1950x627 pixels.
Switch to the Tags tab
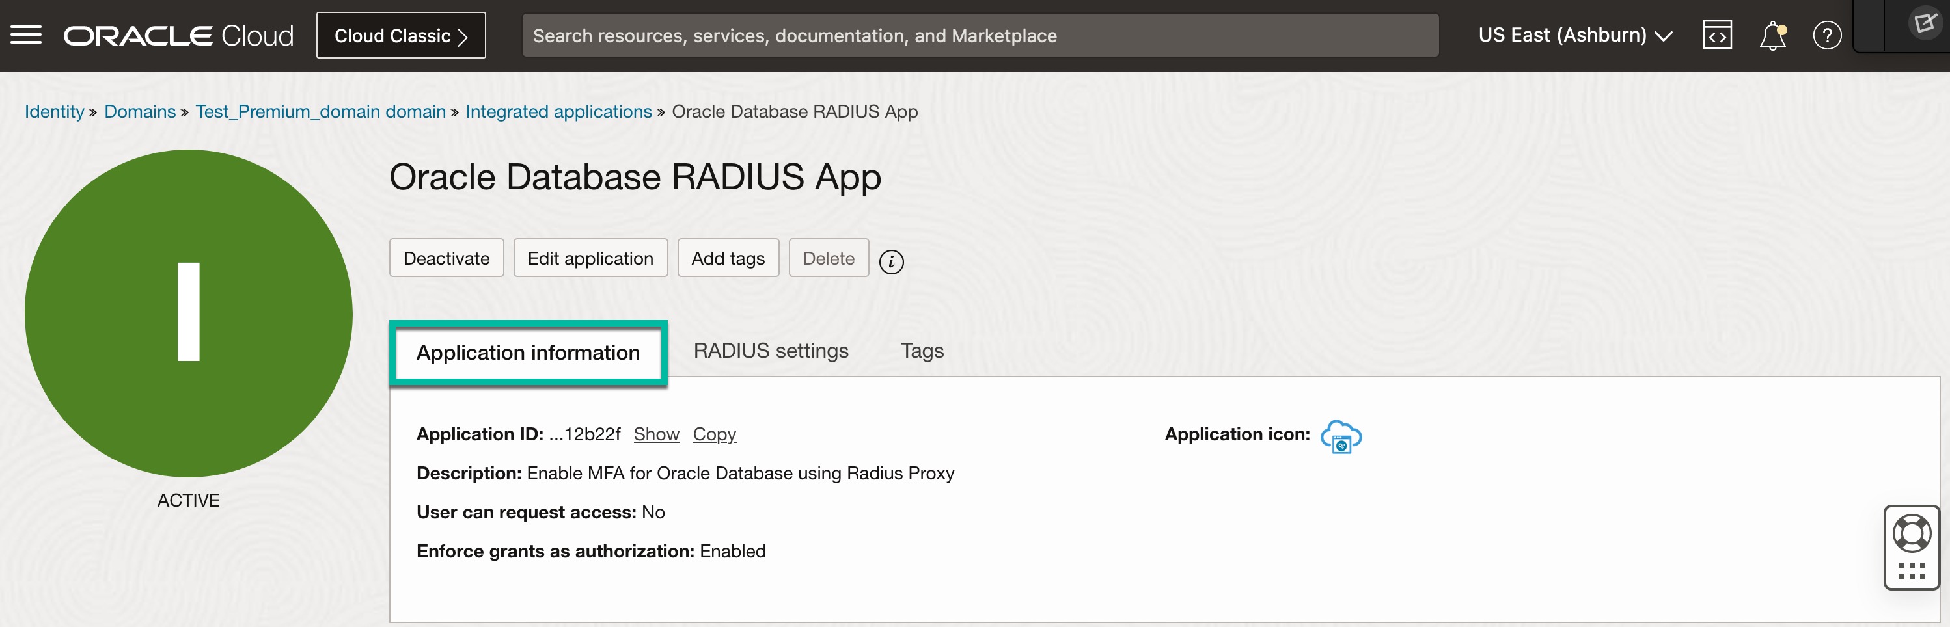pos(921,351)
